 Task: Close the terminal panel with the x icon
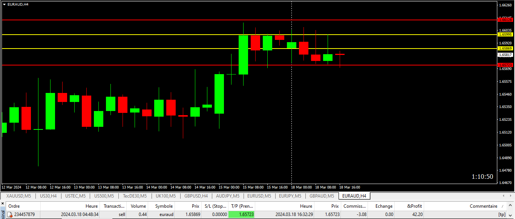3,204
